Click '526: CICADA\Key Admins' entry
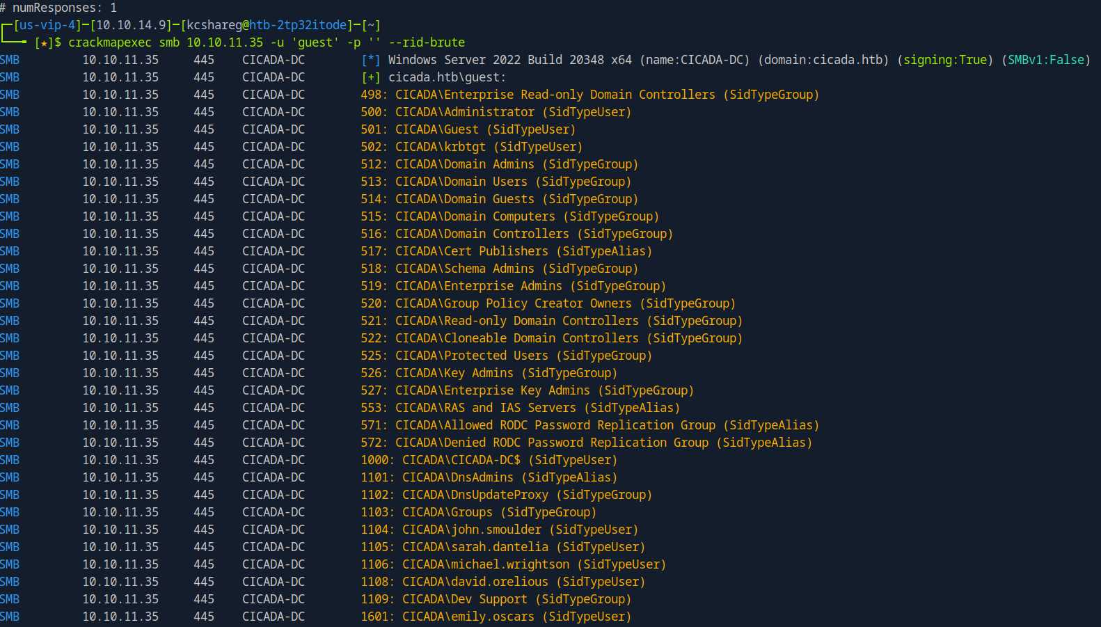Viewport: 1101px width, 627px height. pyautogui.click(x=489, y=373)
